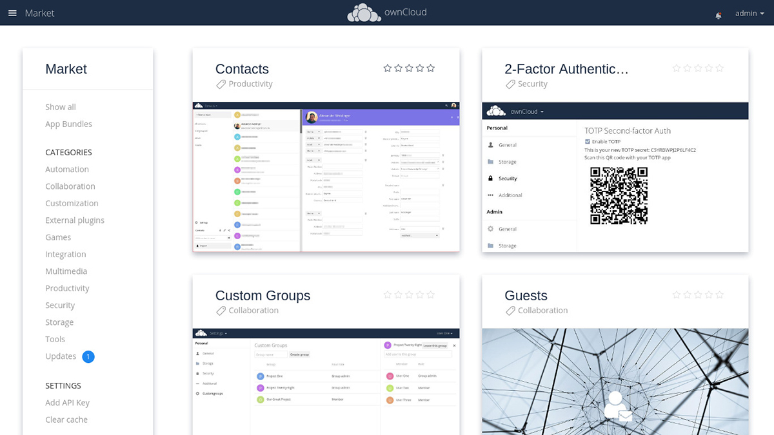Image resolution: width=774 pixels, height=435 pixels.
Task: Click the Updates badge showing 1
Action: pos(88,356)
